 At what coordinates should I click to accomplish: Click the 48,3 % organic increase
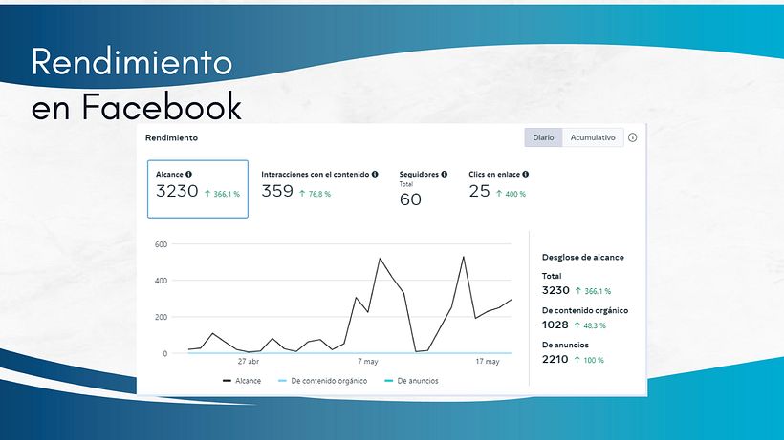590,325
